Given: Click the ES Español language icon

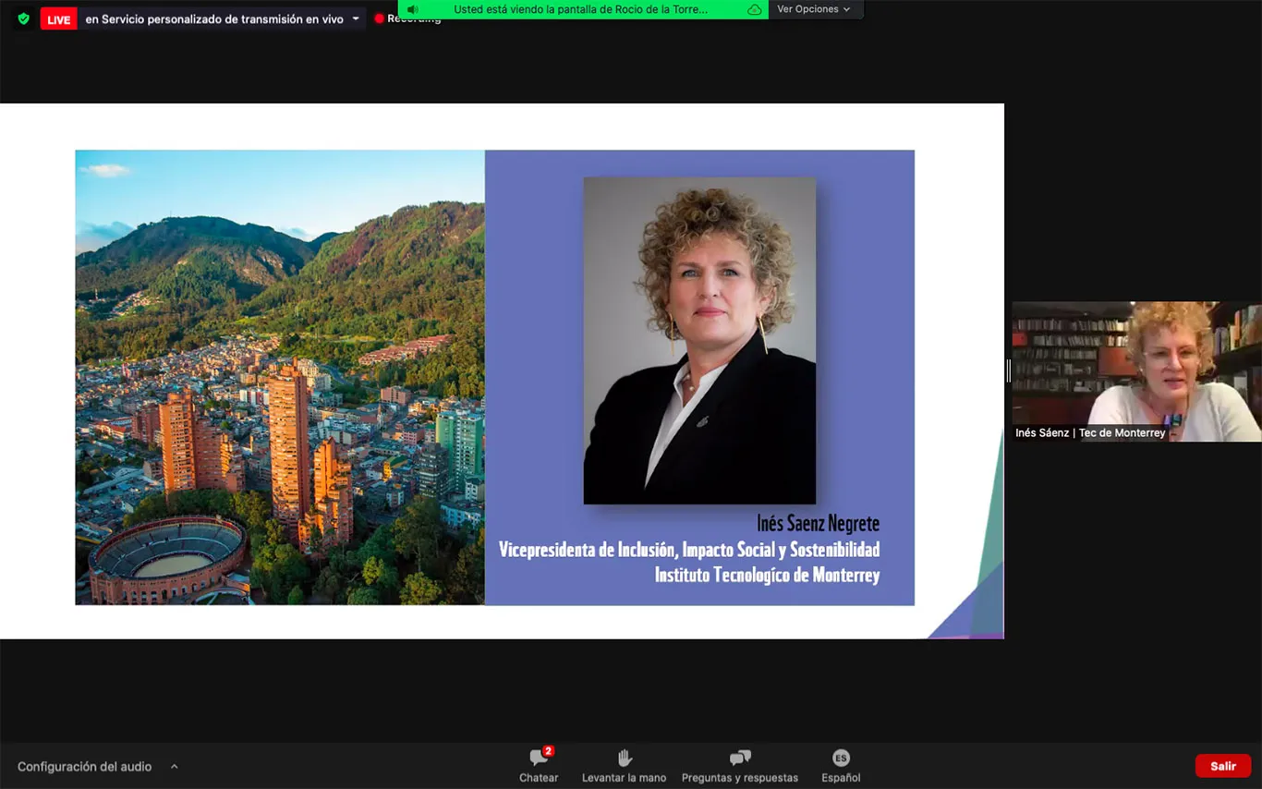Looking at the screenshot, I should (841, 758).
